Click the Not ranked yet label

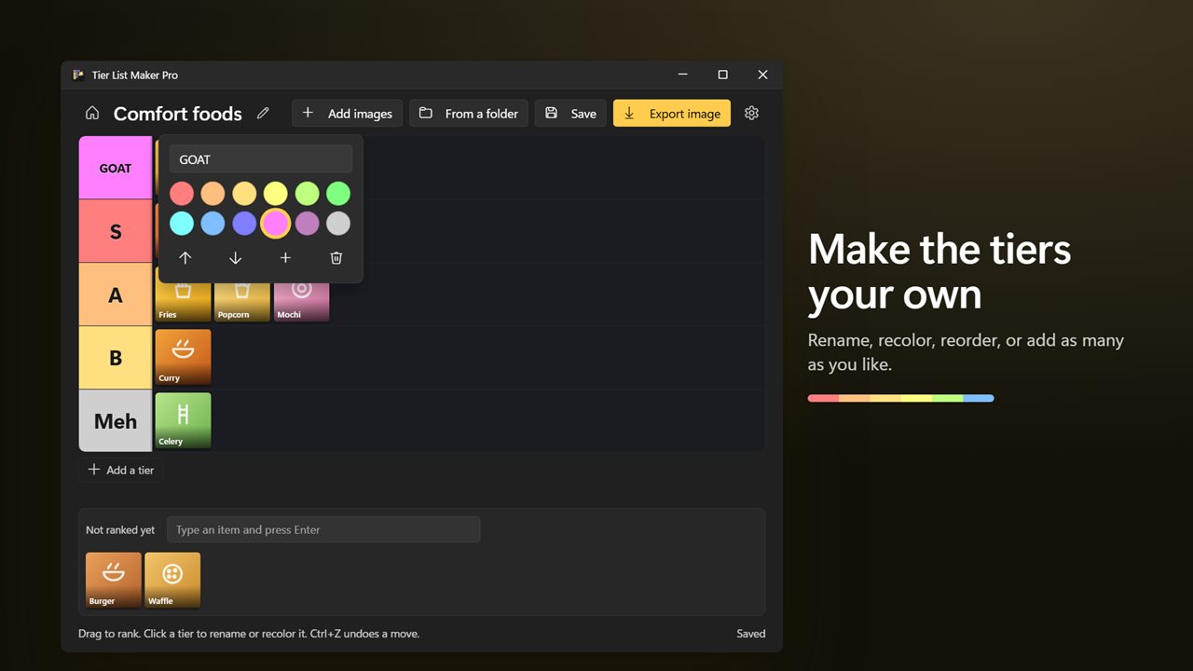[x=120, y=529]
